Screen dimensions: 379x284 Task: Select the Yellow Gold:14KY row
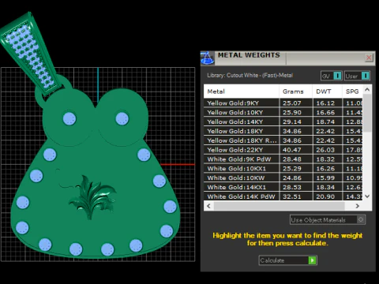[x=283, y=121]
